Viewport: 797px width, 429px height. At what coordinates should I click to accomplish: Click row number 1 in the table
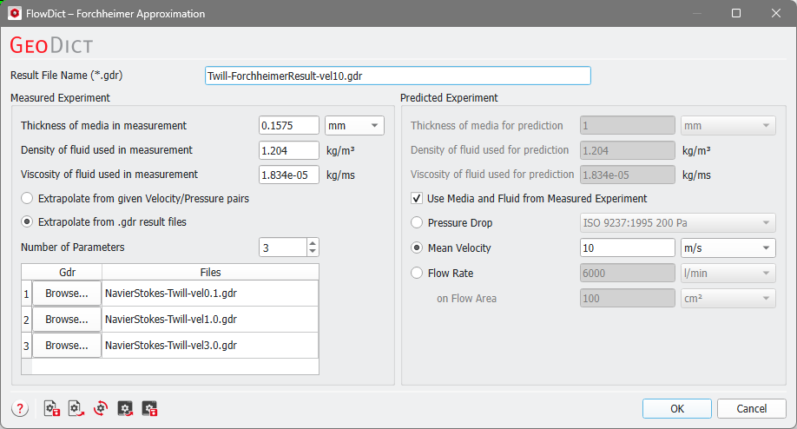coord(26,294)
